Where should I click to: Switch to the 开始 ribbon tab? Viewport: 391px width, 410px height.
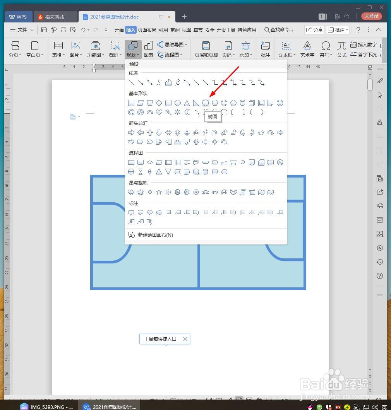coord(119,30)
